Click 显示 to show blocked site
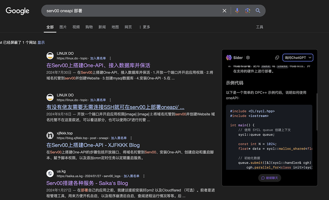This screenshot has width=329, height=200. coord(41,43)
